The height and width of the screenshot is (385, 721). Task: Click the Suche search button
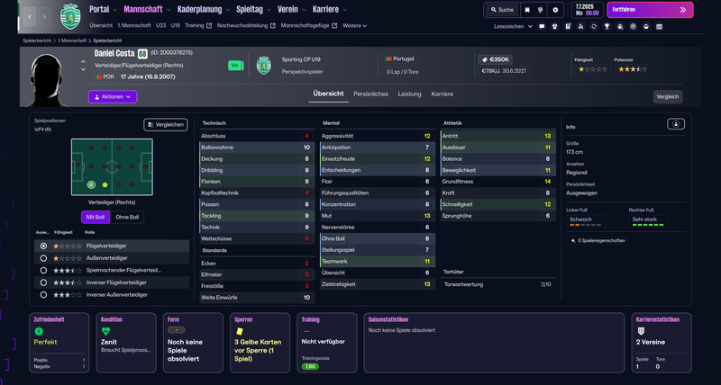pyautogui.click(x=502, y=10)
